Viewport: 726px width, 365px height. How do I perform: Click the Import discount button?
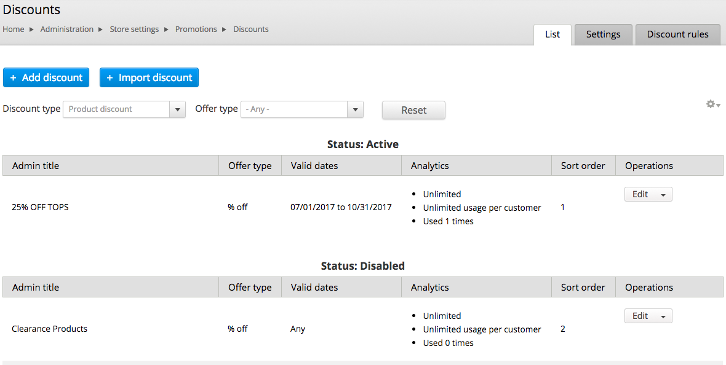click(148, 77)
